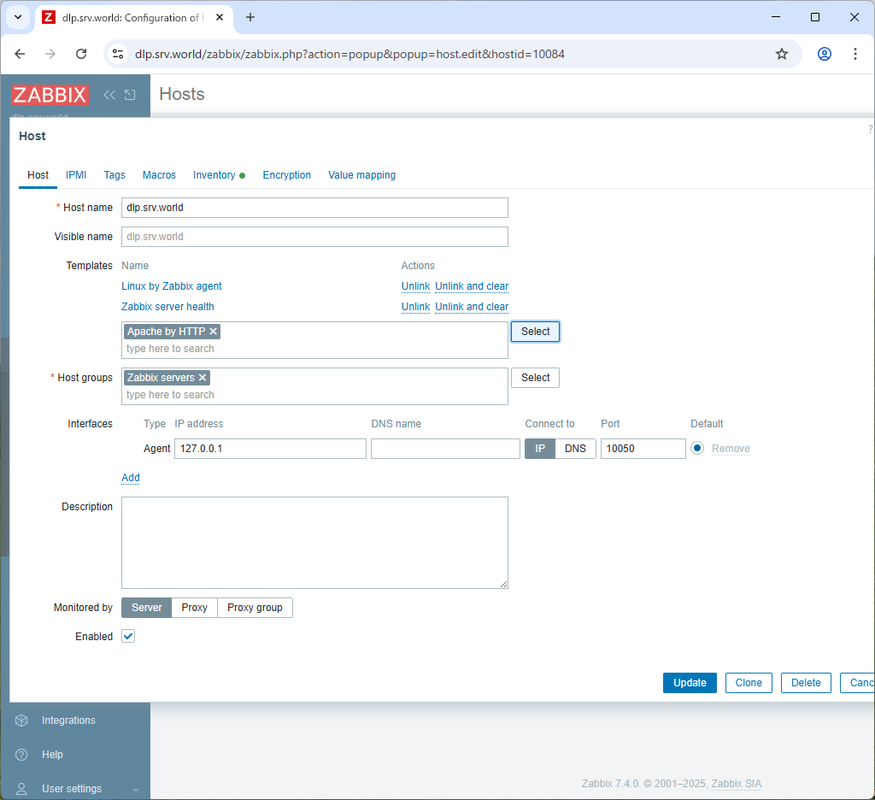
Task: Click the User settings person icon
Action: tap(21, 789)
